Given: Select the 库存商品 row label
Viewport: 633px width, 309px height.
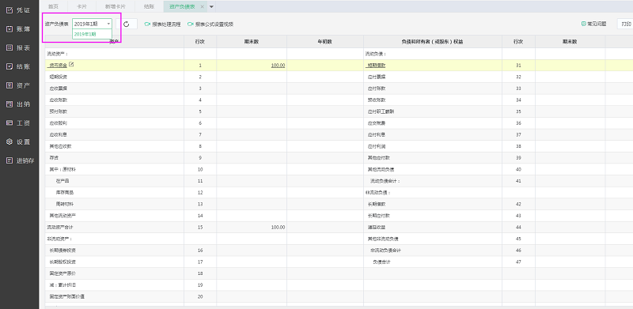Looking at the screenshot, I should coord(65,192).
